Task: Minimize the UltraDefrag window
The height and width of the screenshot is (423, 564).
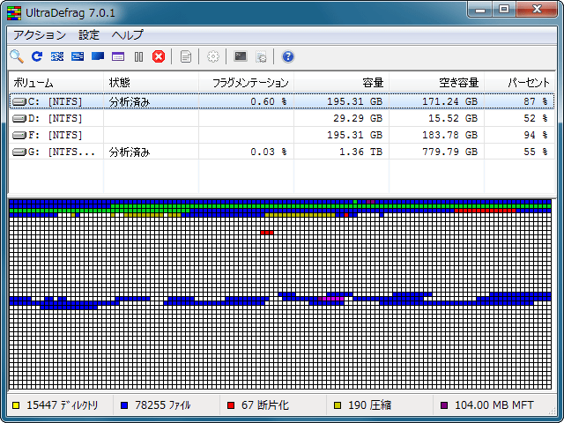Action: click(479, 10)
